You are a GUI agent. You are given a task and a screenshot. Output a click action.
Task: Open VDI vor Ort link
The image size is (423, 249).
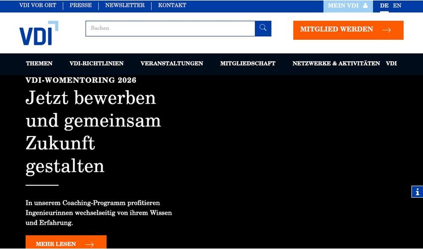point(38,5)
